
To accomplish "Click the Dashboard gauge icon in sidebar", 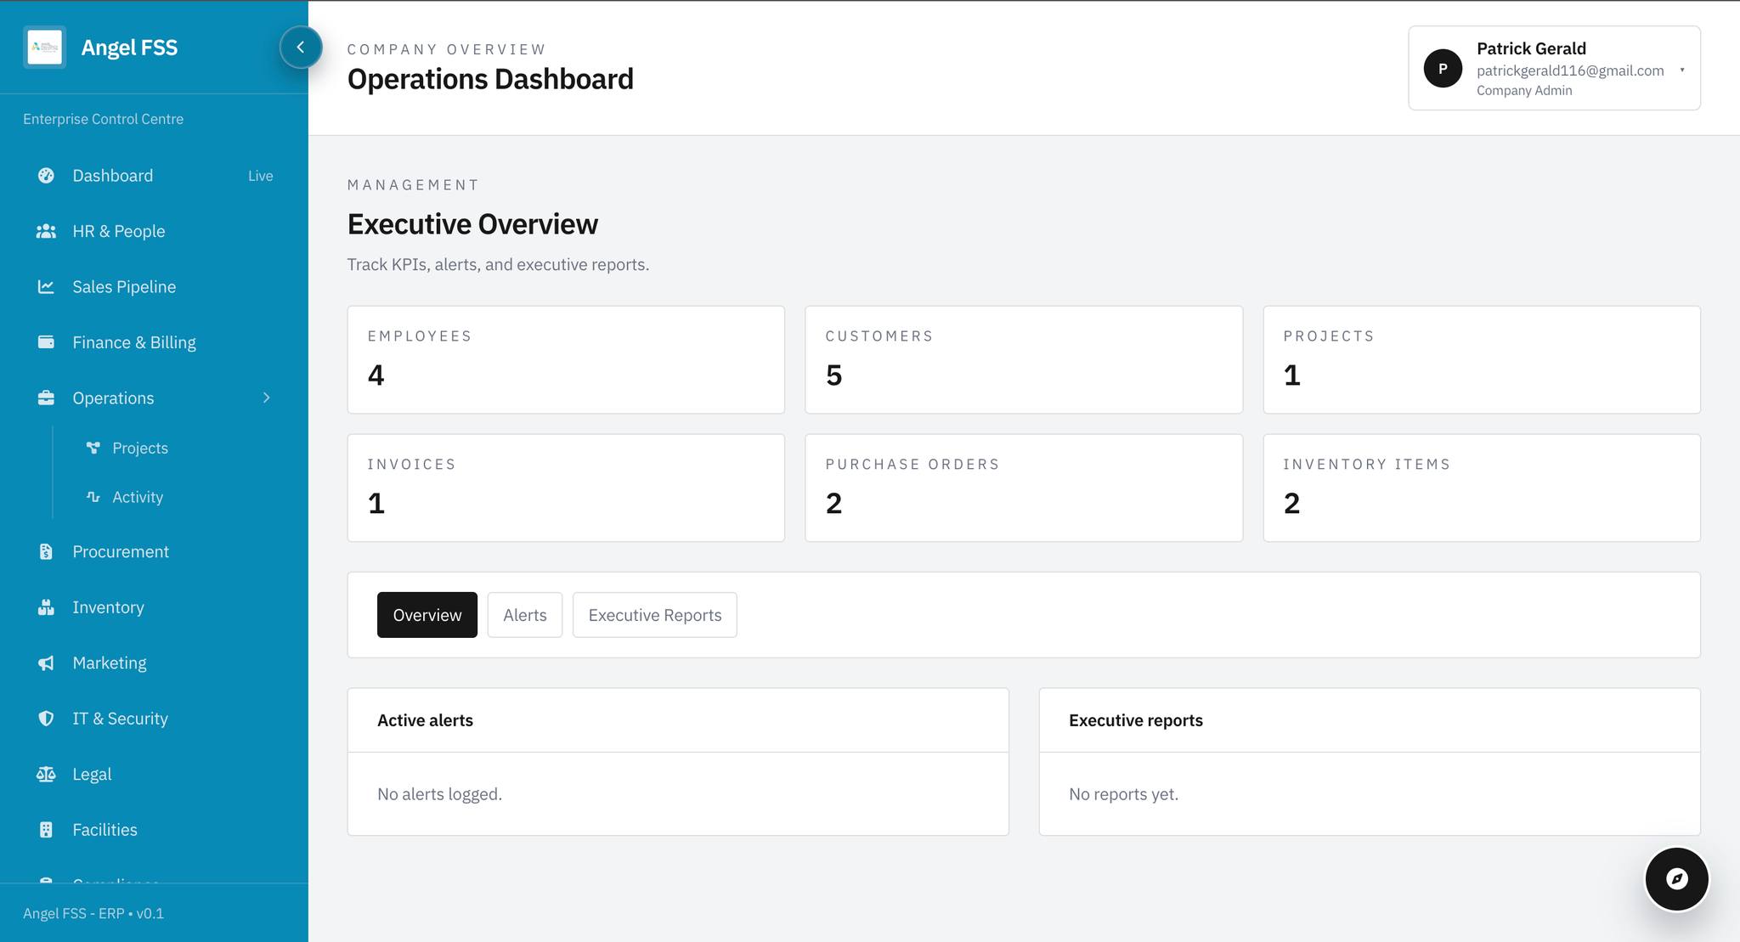I will tap(46, 176).
